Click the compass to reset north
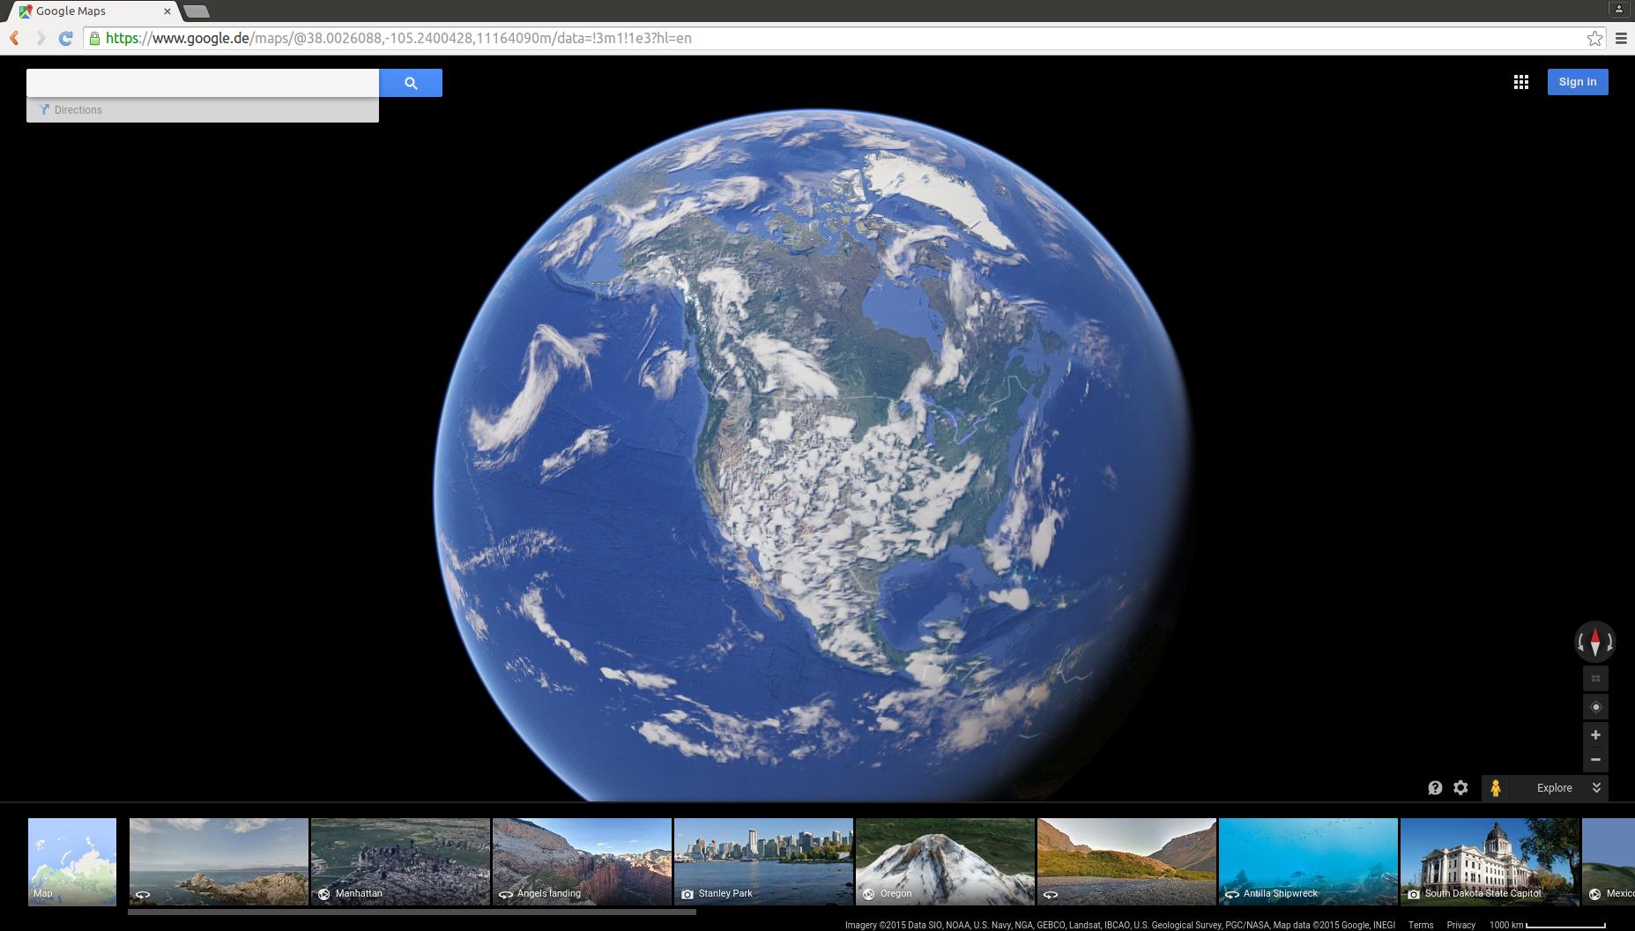The height and width of the screenshot is (931, 1635). pos(1594,643)
